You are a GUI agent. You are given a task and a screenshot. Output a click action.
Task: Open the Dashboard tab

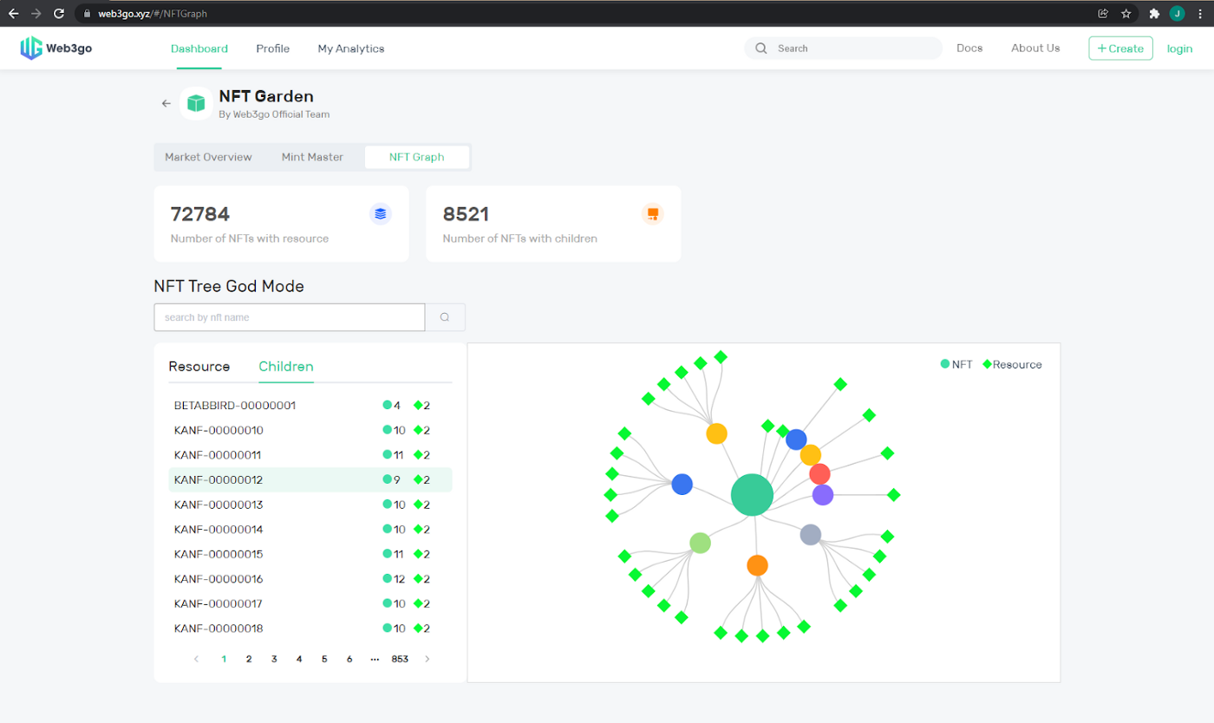[x=199, y=49]
